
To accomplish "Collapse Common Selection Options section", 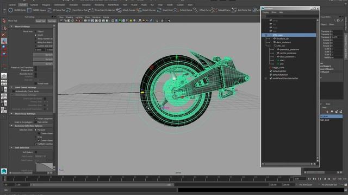I will click(x=11, y=126).
